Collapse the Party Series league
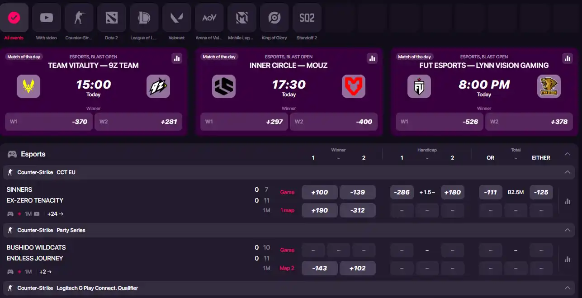Image resolution: width=582 pixels, height=298 pixels. (568, 230)
